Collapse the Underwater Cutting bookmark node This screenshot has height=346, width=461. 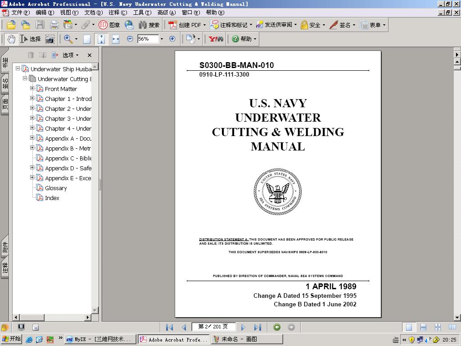25,78
